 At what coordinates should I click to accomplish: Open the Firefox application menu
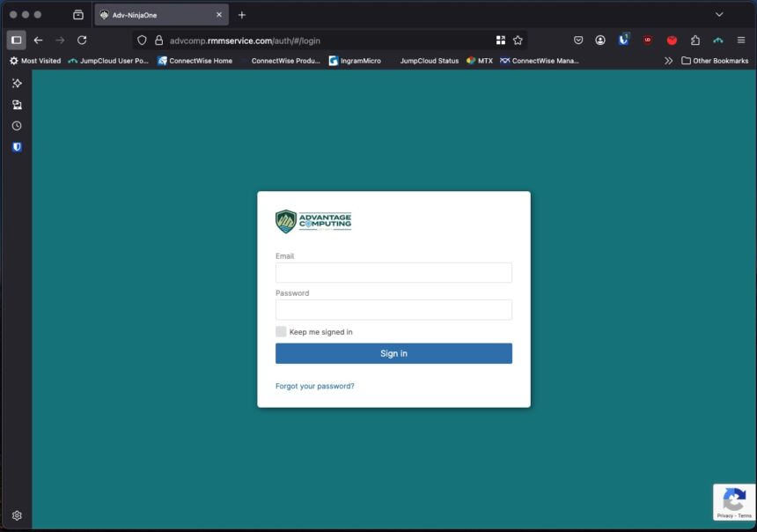tap(741, 41)
